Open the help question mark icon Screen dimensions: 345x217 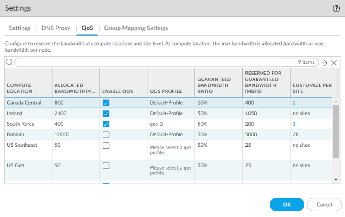tap(336, 8)
